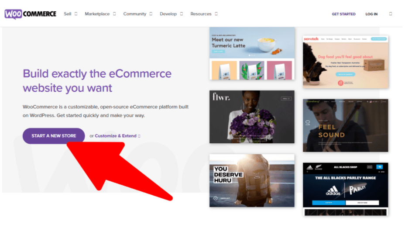Click the blue cart icon in All Blacks Shop
Viewport: 405px width, 228px height.
tap(380, 167)
